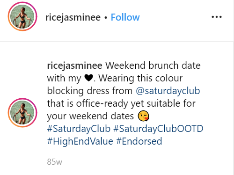
Task: Open the #Endorsed hashtag
Action: click(x=139, y=141)
